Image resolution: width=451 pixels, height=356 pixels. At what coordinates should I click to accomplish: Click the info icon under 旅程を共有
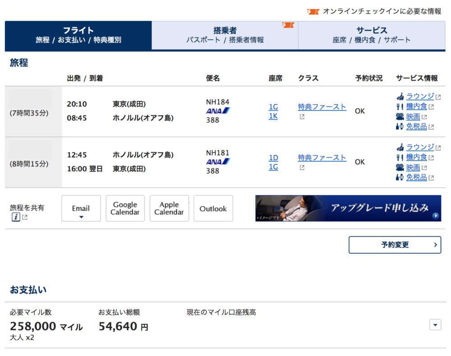(x=16, y=217)
